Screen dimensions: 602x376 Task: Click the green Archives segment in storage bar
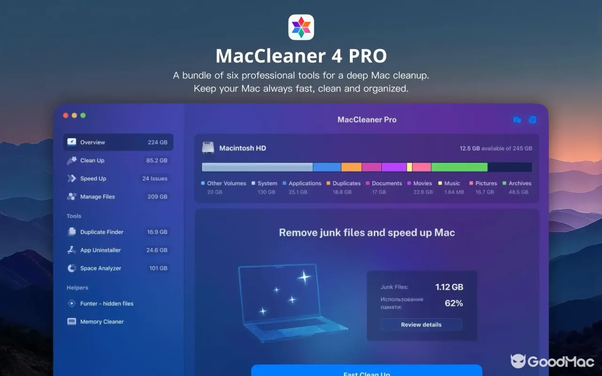pyautogui.click(x=459, y=167)
